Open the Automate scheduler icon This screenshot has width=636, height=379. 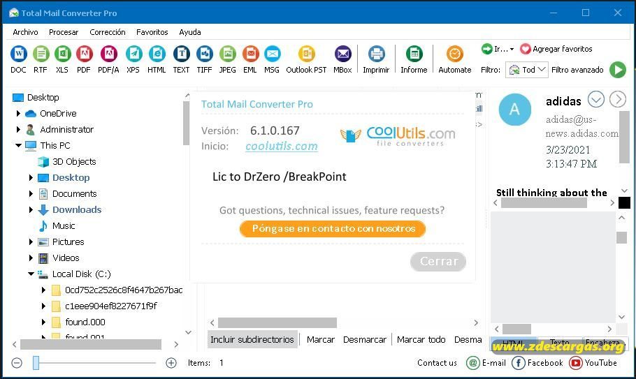455,54
